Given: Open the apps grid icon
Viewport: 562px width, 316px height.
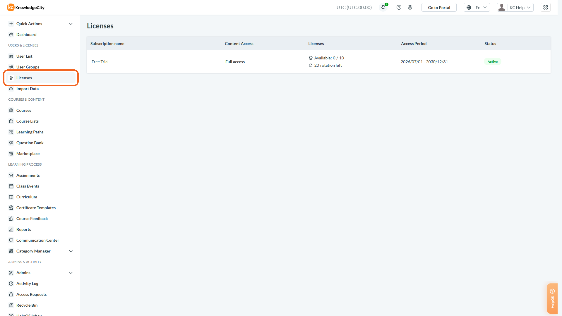Looking at the screenshot, I should click(546, 7).
